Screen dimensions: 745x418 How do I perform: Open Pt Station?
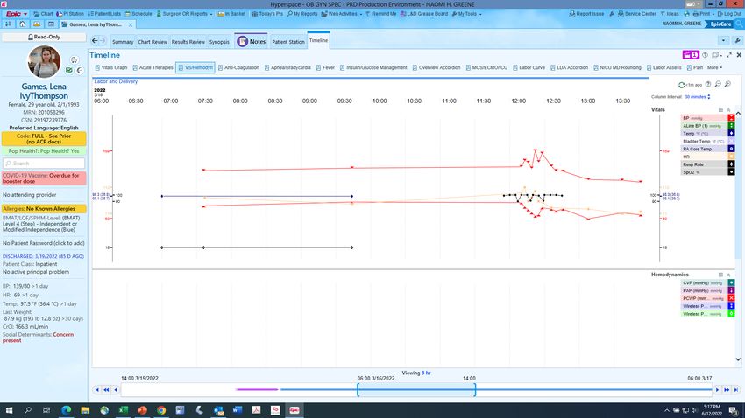coord(70,14)
